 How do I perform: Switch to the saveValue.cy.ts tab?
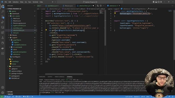point(52,6)
